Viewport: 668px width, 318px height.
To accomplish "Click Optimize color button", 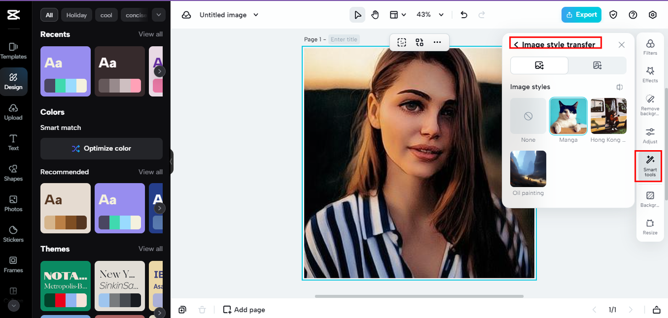I will [102, 149].
